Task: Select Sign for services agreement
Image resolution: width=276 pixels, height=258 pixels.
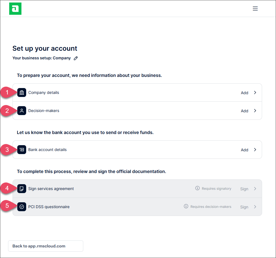Action: click(x=244, y=189)
